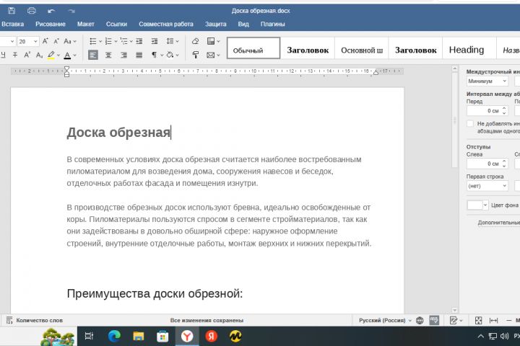Insert a bulleted list

click(x=93, y=41)
